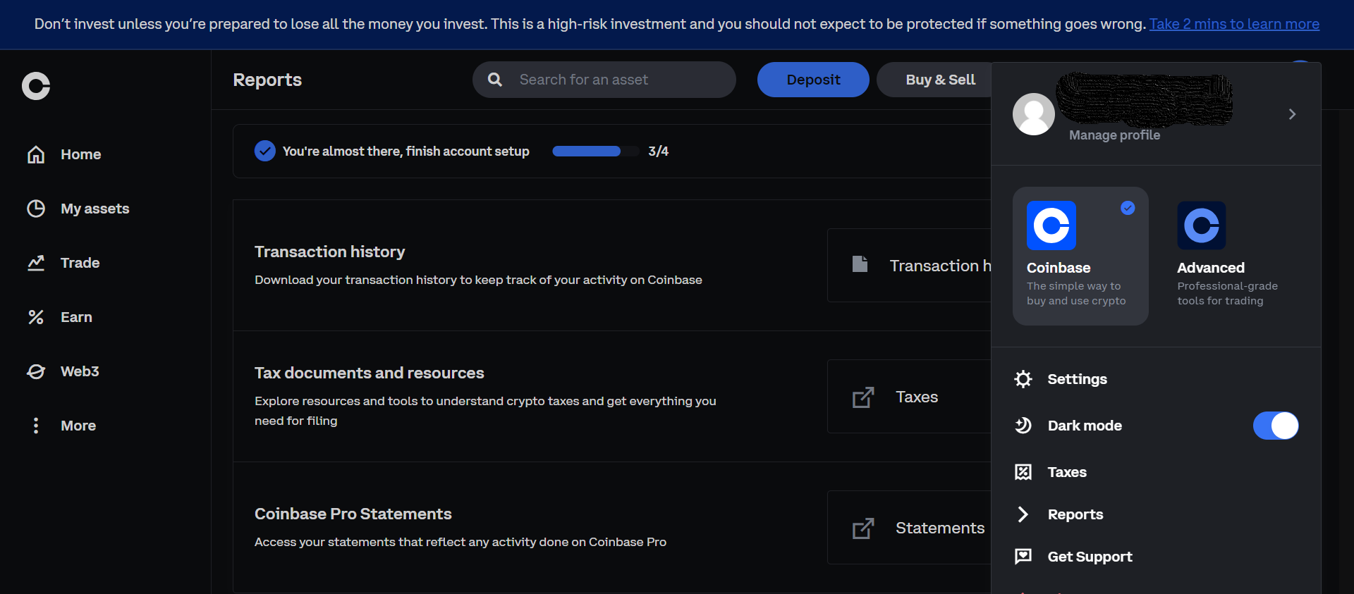Open Manage profile

click(1114, 135)
